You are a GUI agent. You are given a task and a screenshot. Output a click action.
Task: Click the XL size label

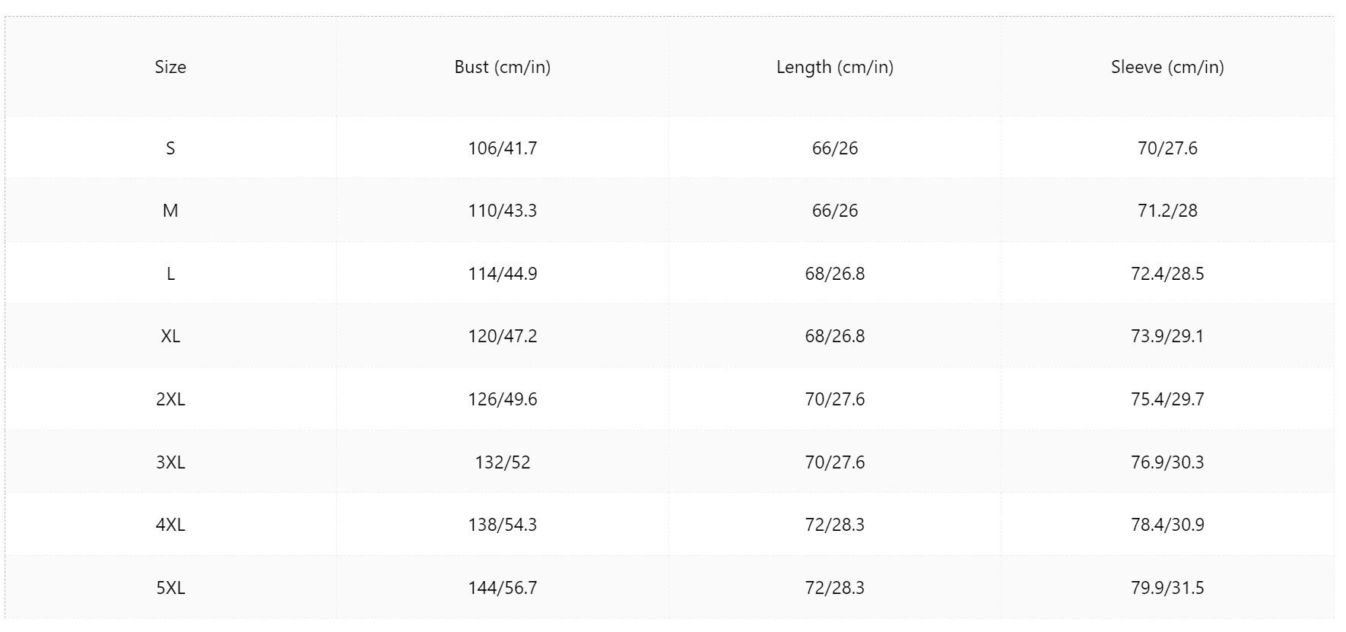[x=170, y=336]
